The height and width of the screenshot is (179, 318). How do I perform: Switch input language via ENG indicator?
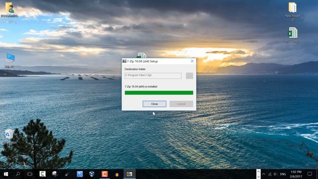click(283, 174)
